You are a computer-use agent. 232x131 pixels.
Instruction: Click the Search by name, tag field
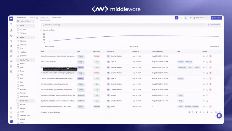point(123,25)
